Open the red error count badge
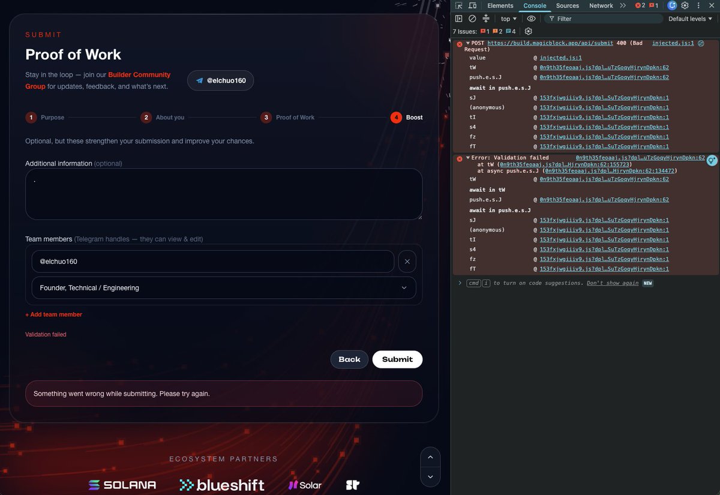Image resolution: width=720 pixels, height=495 pixels. tap(640, 5)
